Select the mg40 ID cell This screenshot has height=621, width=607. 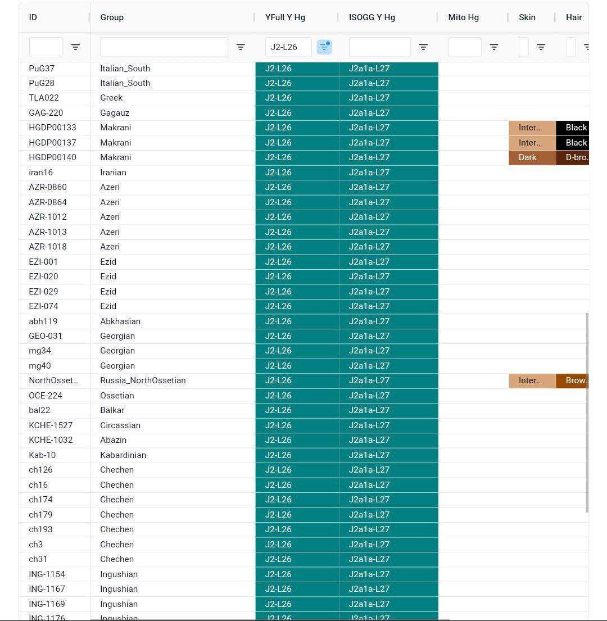click(55, 365)
